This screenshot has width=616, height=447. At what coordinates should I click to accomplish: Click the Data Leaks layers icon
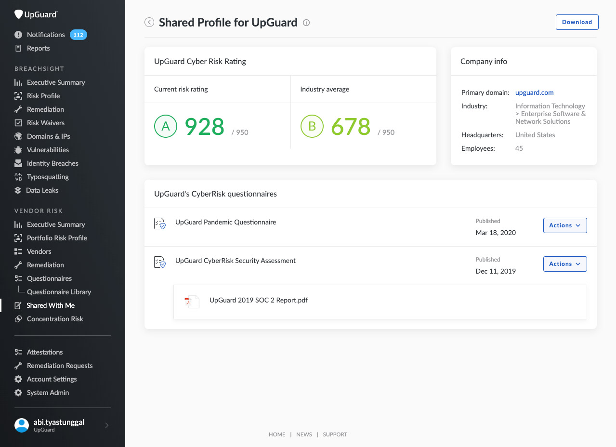(x=18, y=190)
